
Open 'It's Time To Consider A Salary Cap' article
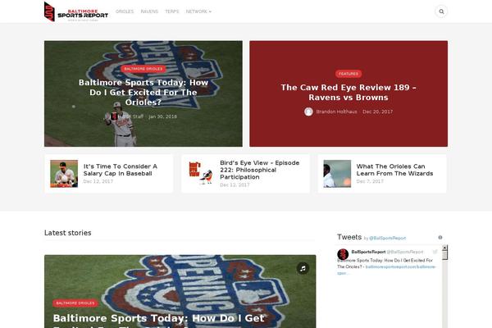[x=121, y=170]
